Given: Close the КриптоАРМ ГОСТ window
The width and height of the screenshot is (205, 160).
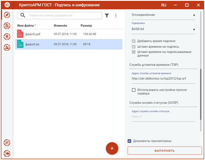Looking at the screenshot, I should [198, 5].
